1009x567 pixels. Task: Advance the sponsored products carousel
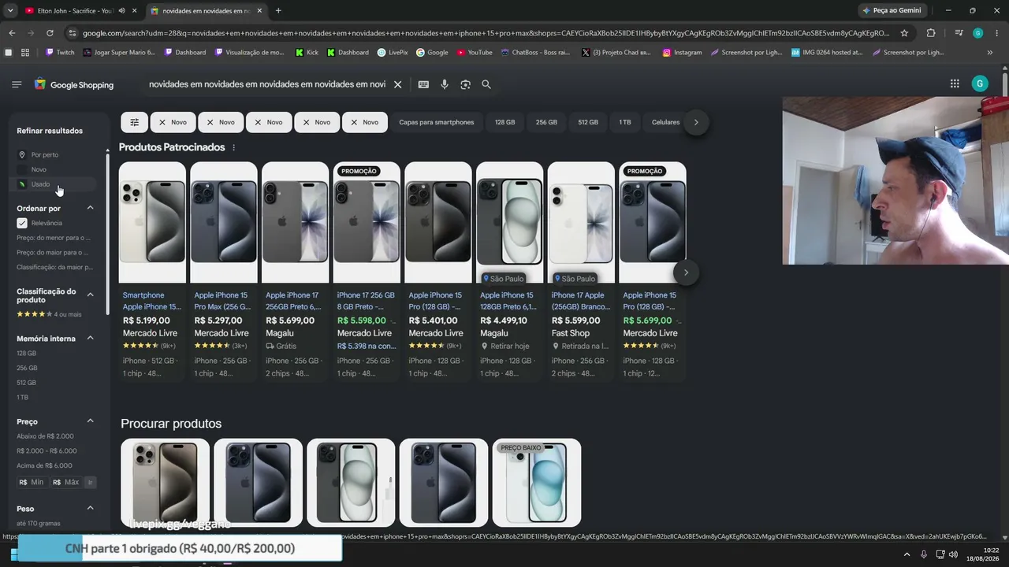tap(686, 272)
